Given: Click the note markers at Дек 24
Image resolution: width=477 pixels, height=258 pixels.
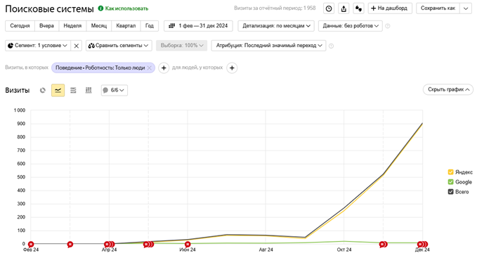Looking at the screenshot, I should [x=422, y=245].
